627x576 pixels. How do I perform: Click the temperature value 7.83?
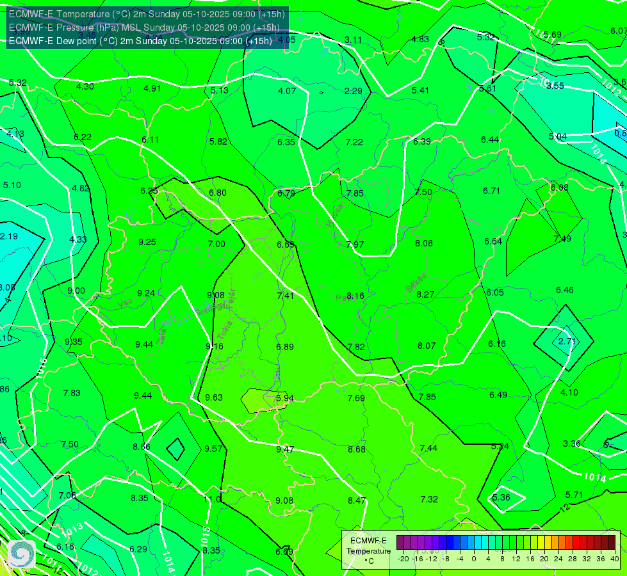pos(72,394)
